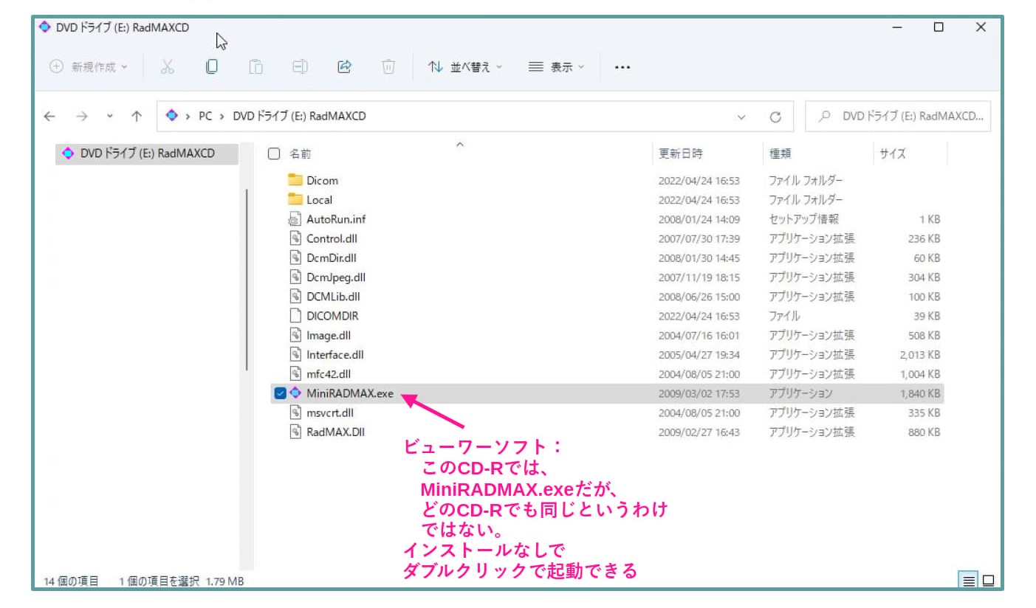Cut the selected file using toolbar icon
1036x608 pixels.
168,66
